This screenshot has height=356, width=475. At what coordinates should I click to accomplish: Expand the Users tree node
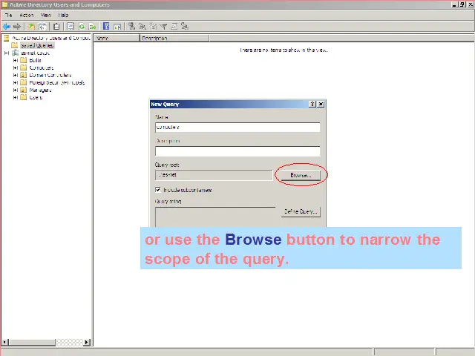(x=15, y=97)
